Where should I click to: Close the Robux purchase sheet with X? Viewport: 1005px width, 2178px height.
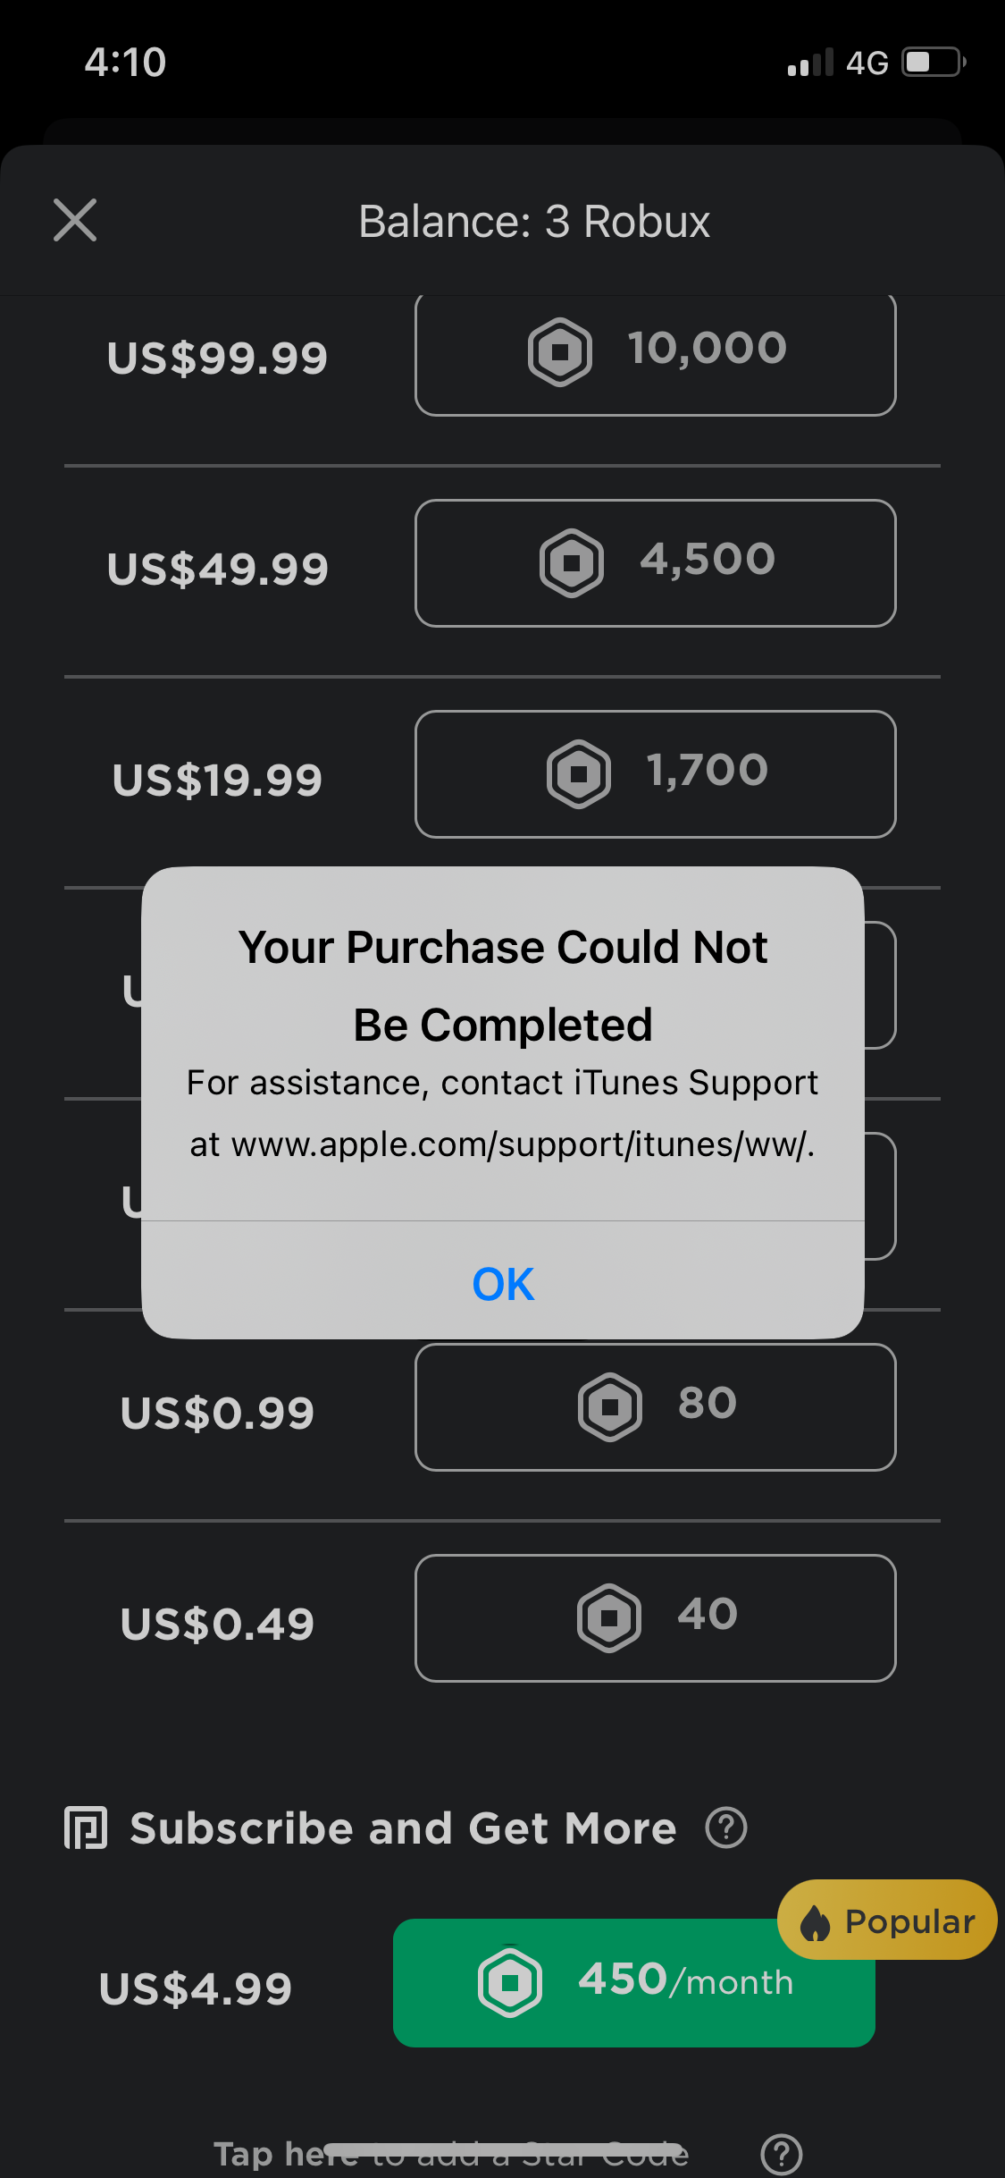pyautogui.click(x=75, y=221)
